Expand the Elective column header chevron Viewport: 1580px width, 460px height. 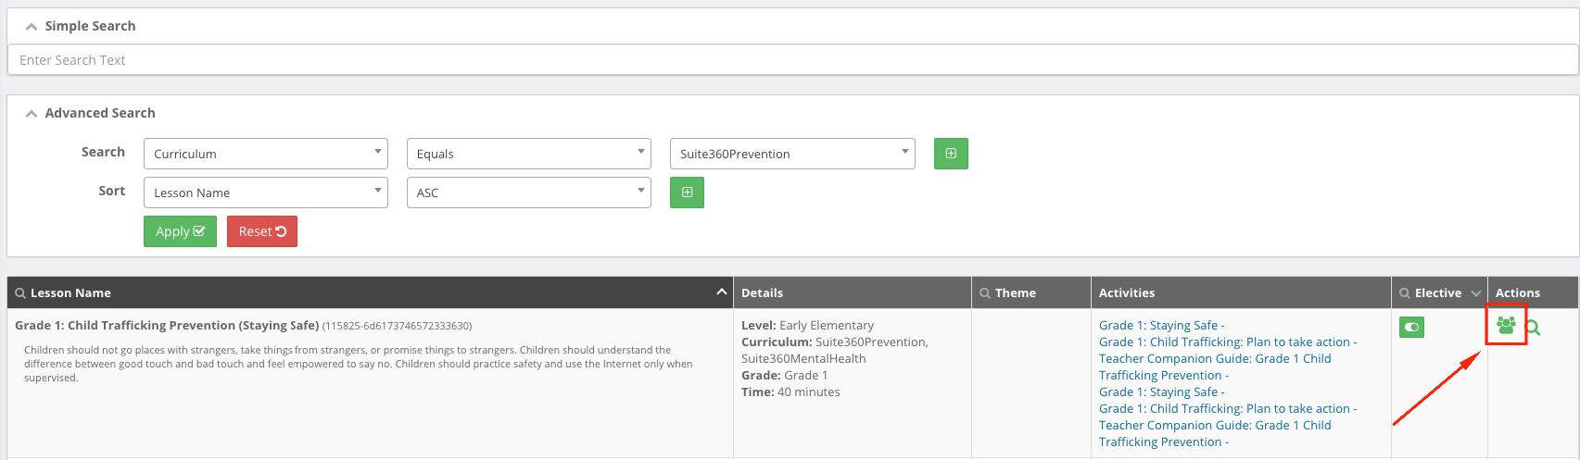click(x=1475, y=293)
